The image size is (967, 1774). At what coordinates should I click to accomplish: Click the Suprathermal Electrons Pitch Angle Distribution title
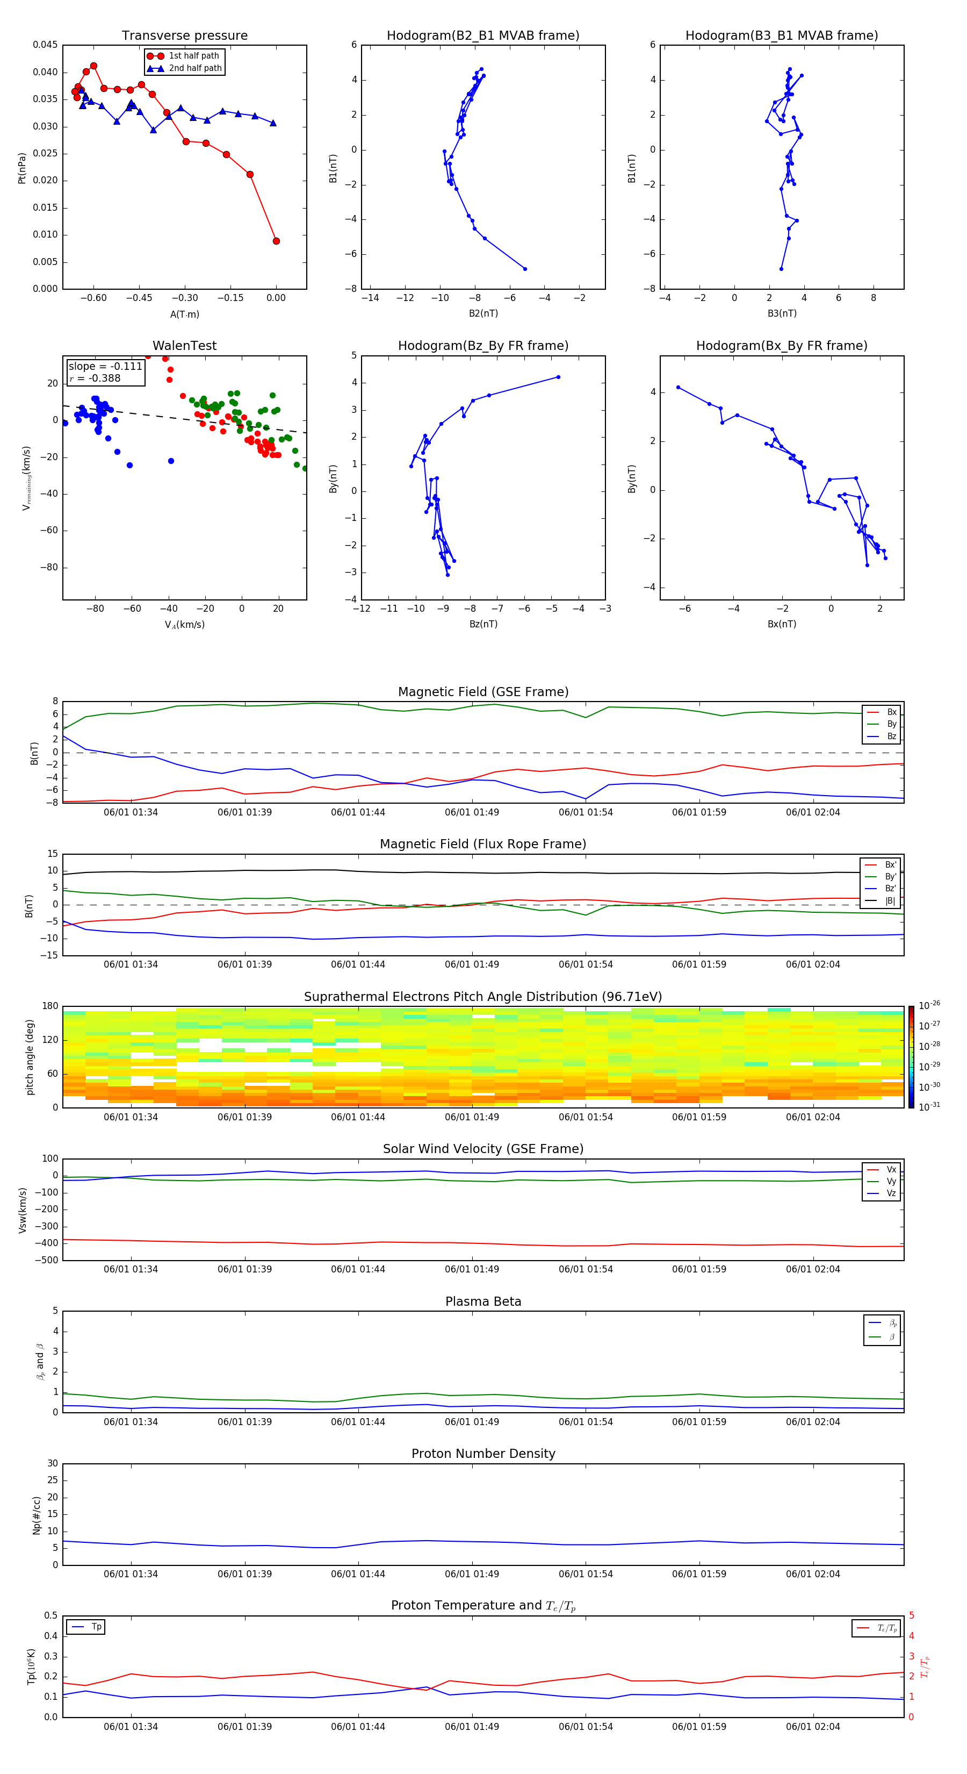click(x=483, y=997)
